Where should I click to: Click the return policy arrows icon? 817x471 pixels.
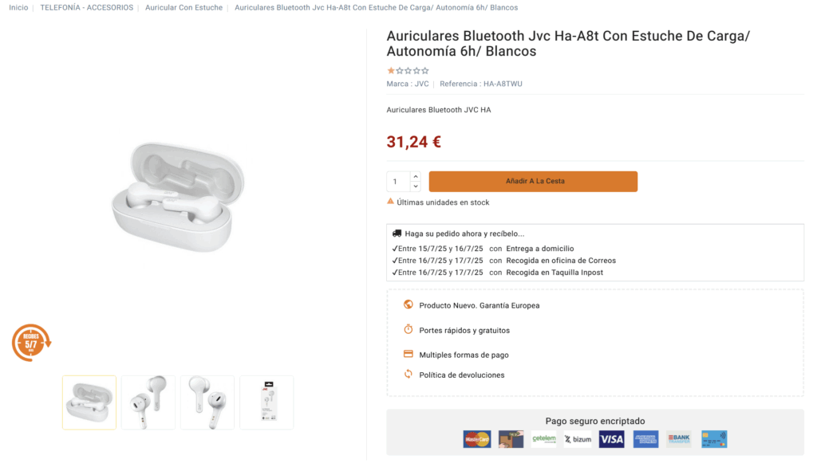coord(408,375)
